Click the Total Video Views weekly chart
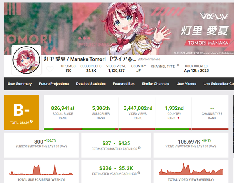 point(191,169)
